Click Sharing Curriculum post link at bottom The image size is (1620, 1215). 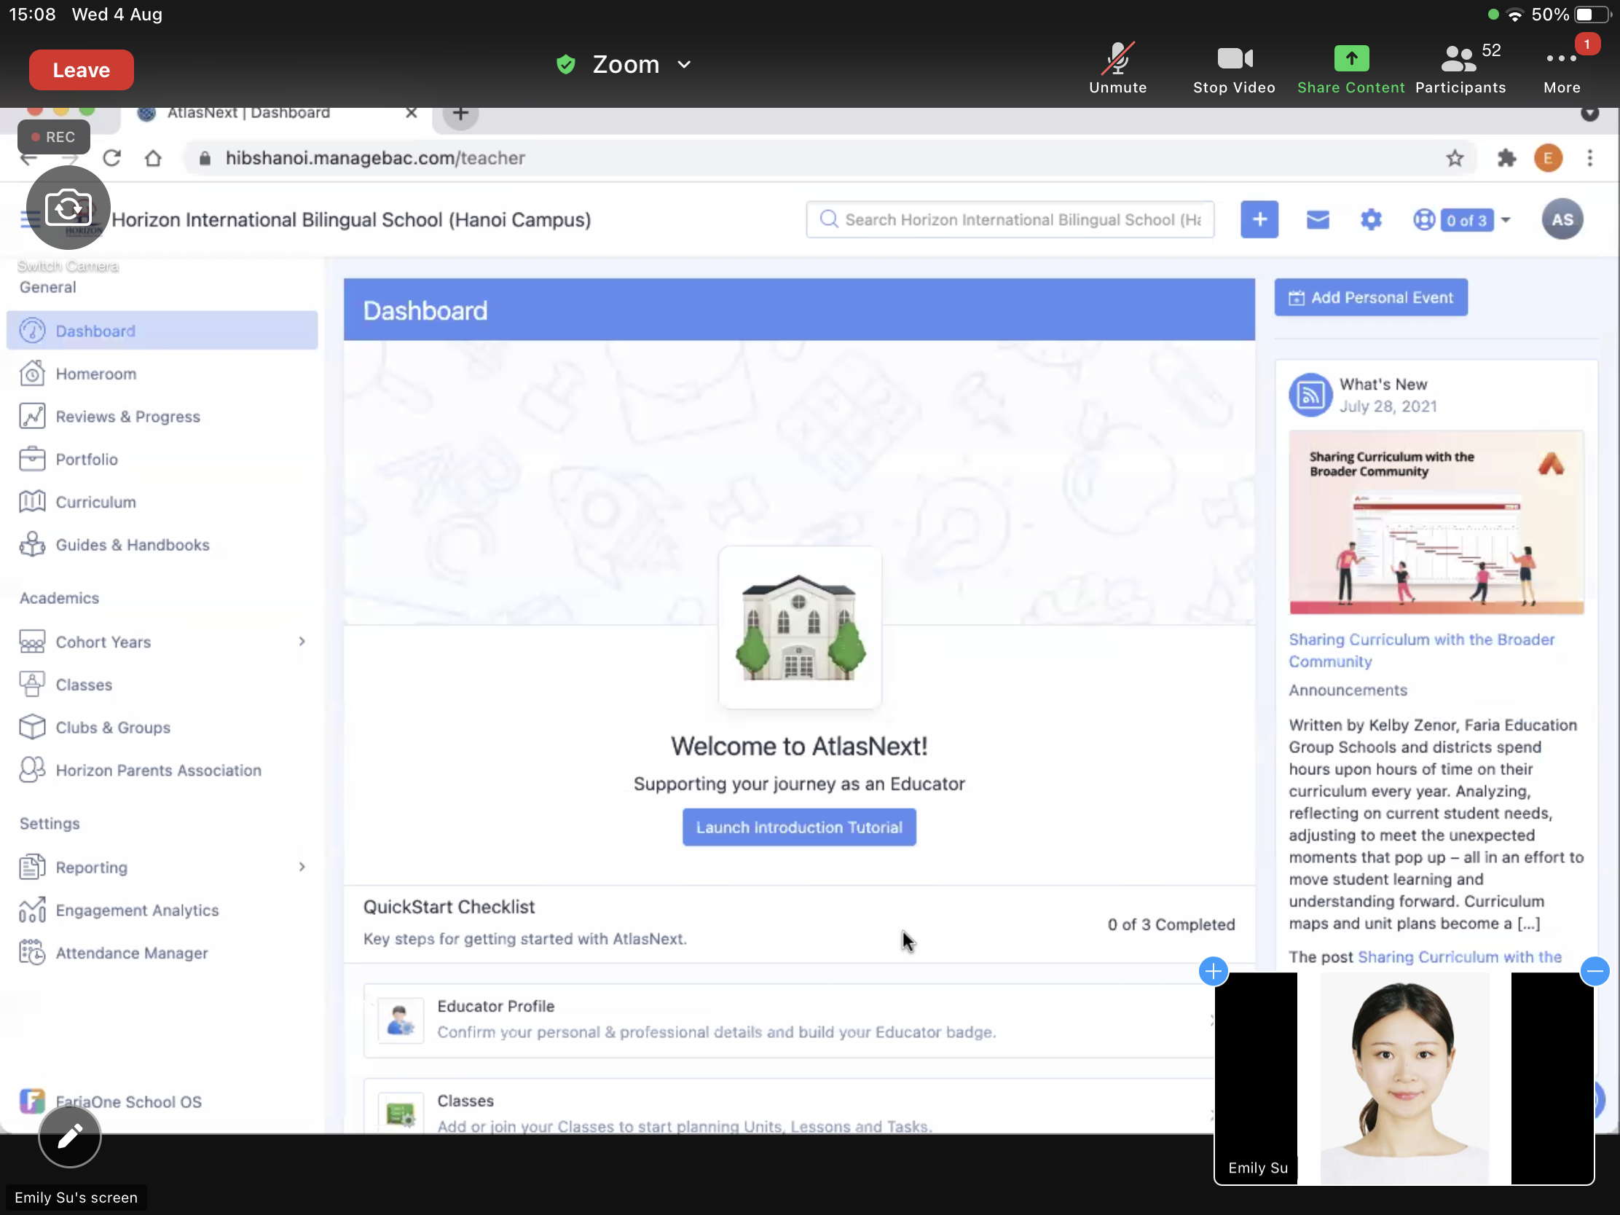[x=1460, y=956]
